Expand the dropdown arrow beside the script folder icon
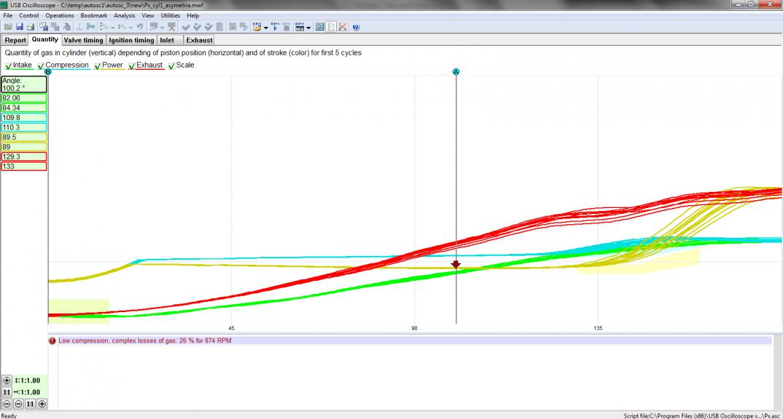 pos(265,28)
